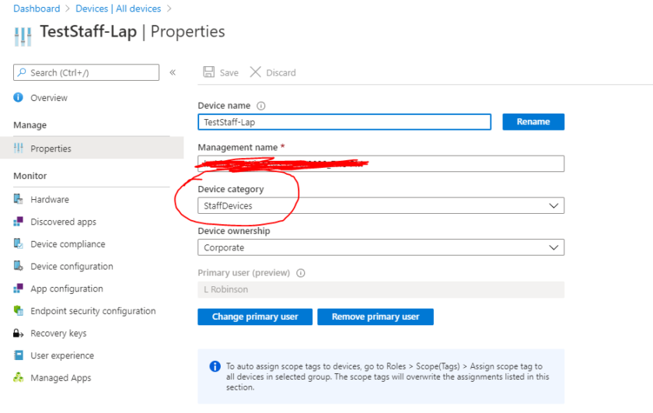Open the Device category dropdown
This screenshot has height=413, width=653.
381,205
